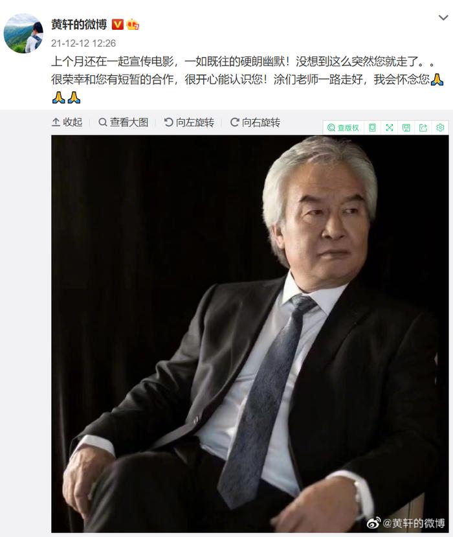Click the green save floppy disk icon
This screenshot has width=453, height=537.
click(x=406, y=128)
